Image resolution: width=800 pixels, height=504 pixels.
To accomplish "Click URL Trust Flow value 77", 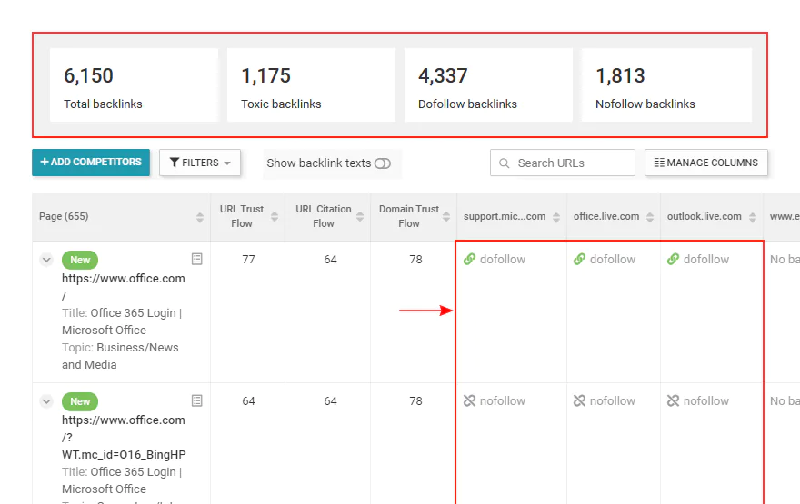I will point(248,260).
